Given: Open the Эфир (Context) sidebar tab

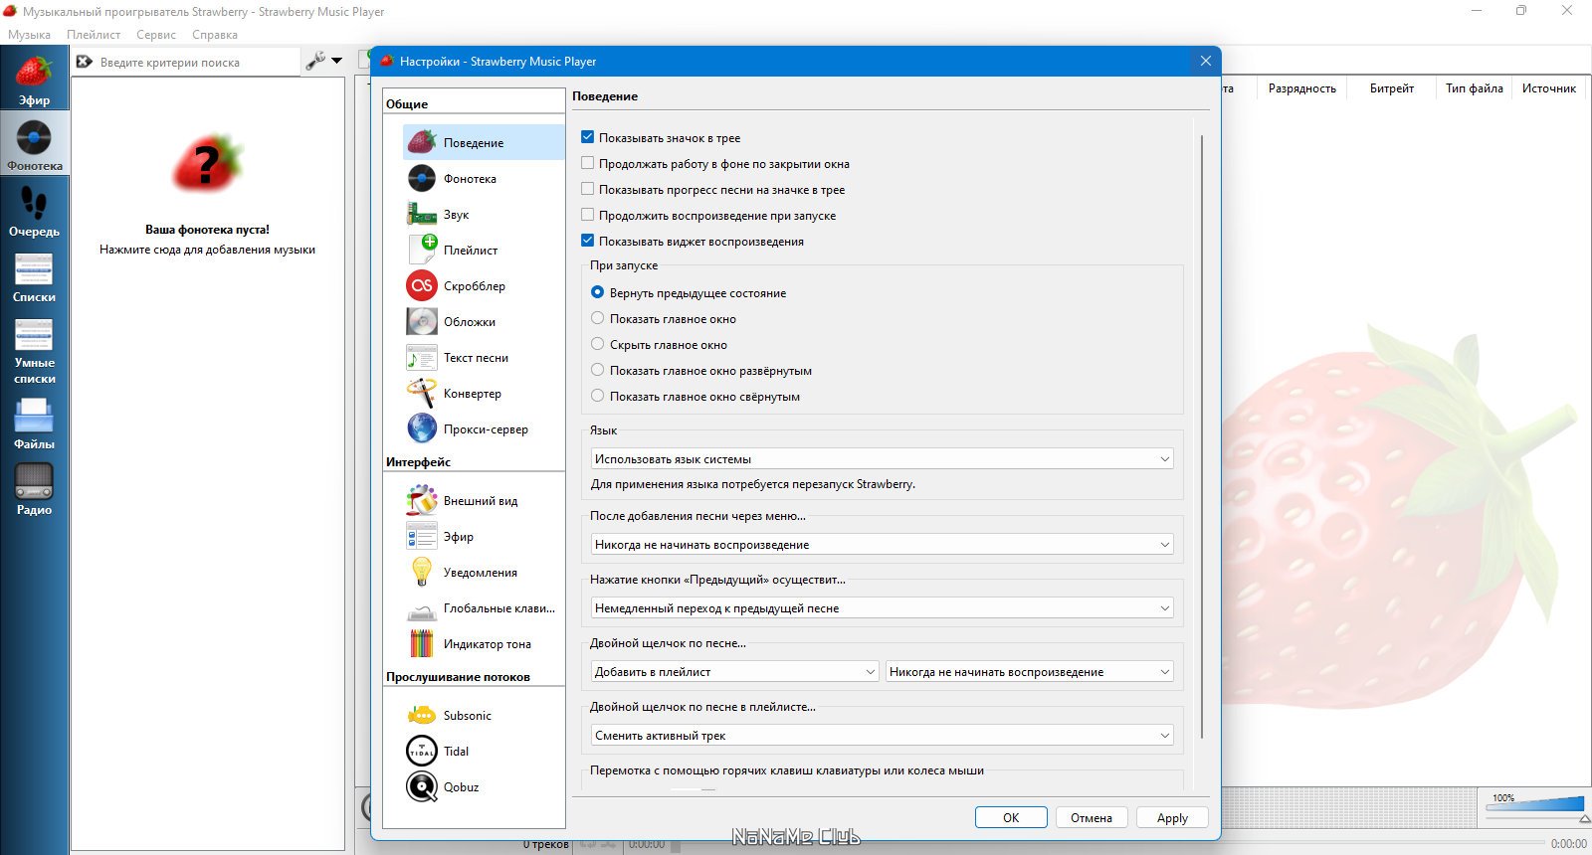Looking at the screenshot, I should click(x=34, y=81).
